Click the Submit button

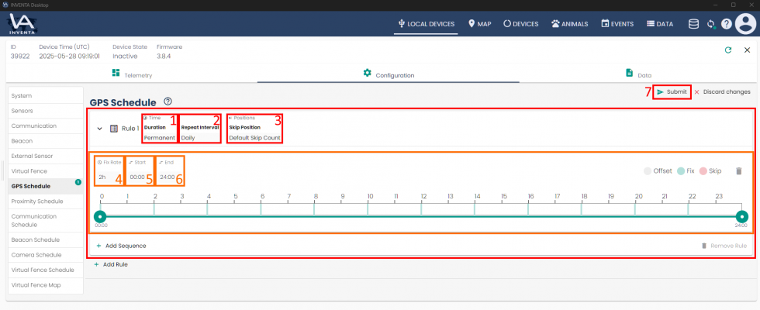(x=672, y=91)
